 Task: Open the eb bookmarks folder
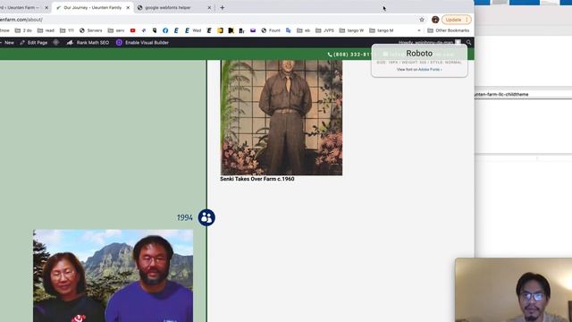tap(304, 30)
